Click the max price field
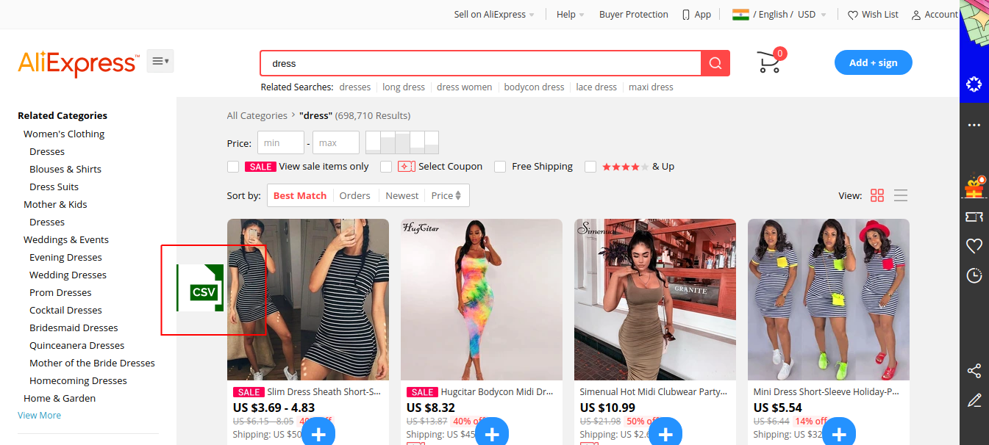 [336, 142]
